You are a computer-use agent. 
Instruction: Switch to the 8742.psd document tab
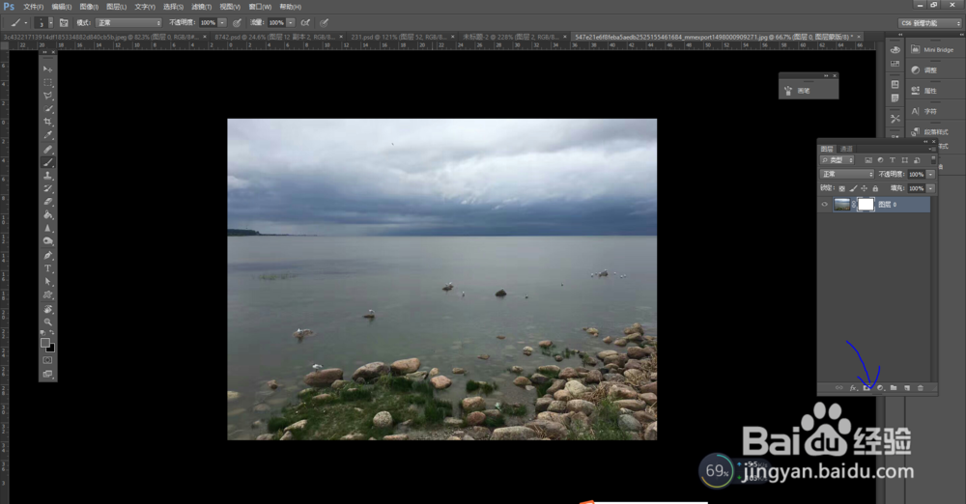point(276,37)
